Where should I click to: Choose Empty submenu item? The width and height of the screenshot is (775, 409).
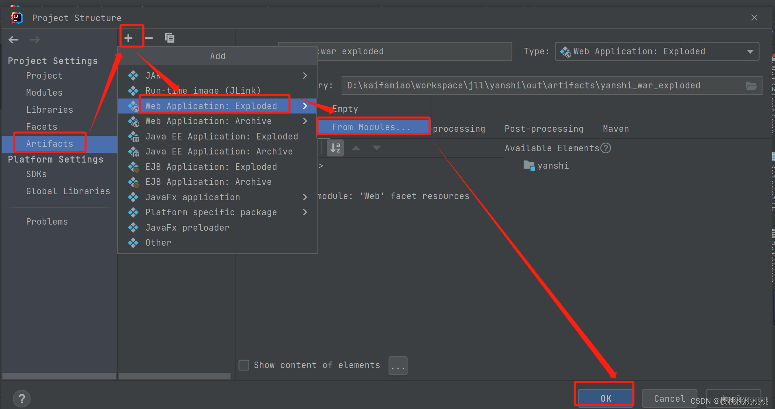coord(373,109)
